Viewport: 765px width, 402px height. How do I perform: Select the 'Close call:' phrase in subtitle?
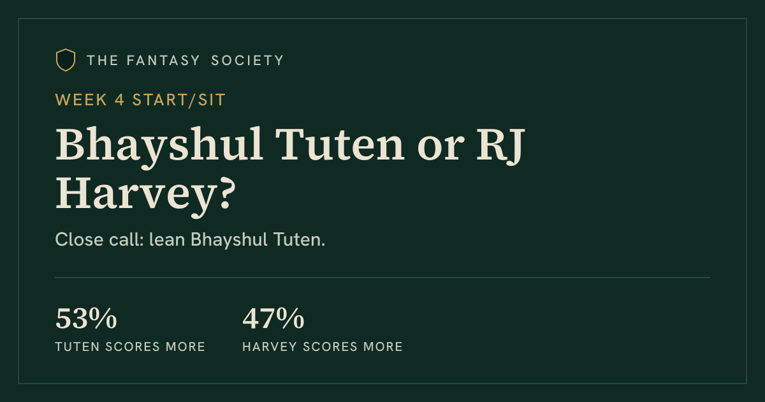coord(99,241)
